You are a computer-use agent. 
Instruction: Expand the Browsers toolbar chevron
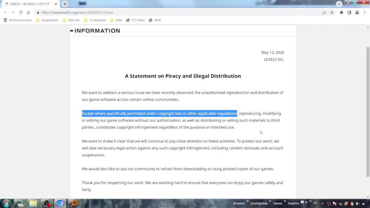tap(247, 201)
